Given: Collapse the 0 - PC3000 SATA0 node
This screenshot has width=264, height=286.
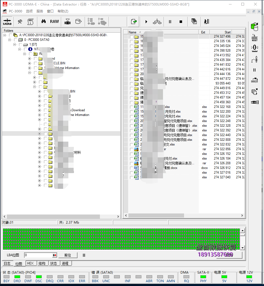Looking at the screenshot, I should click(9, 40).
